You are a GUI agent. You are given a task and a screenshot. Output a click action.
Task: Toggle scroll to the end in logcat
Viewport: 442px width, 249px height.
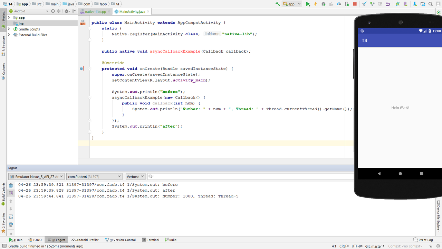[11, 193]
